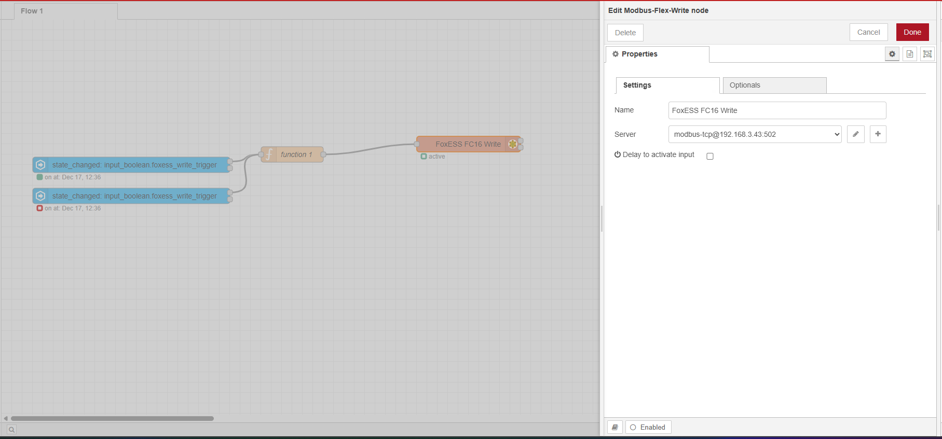This screenshot has height=439, width=942.
Task: Toggle the Enabled state button
Action: pyautogui.click(x=648, y=427)
